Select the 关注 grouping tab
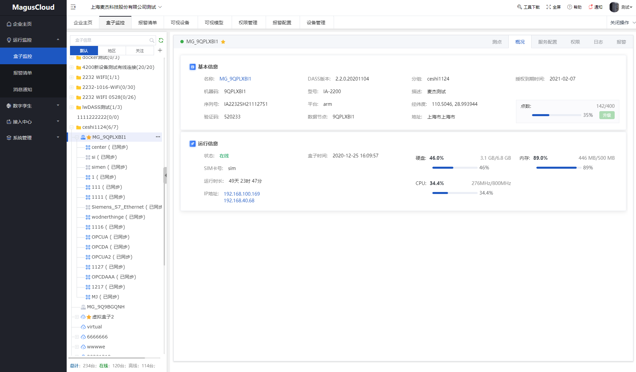 point(140,51)
